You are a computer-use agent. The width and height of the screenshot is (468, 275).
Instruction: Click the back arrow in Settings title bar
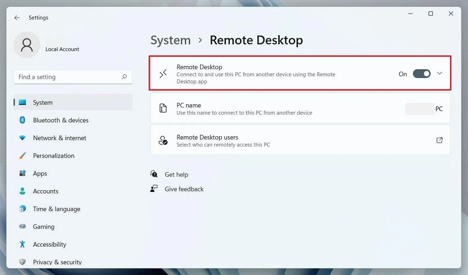(x=17, y=18)
